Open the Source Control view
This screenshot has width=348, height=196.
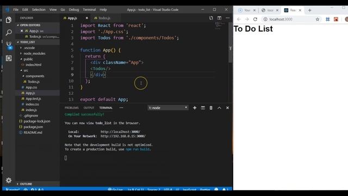pyautogui.click(x=9, y=45)
